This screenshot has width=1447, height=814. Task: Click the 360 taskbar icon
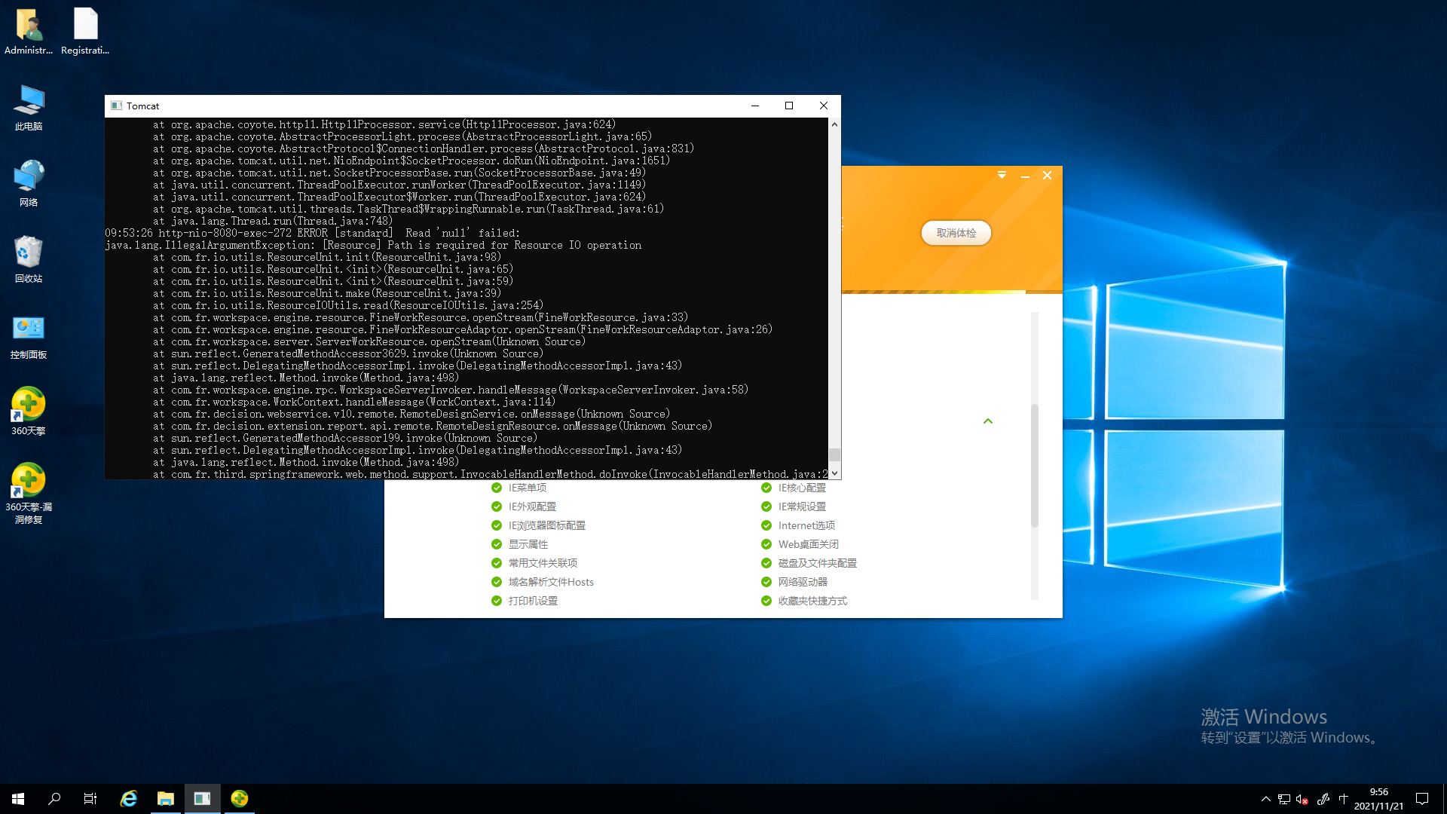click(240, 798)
